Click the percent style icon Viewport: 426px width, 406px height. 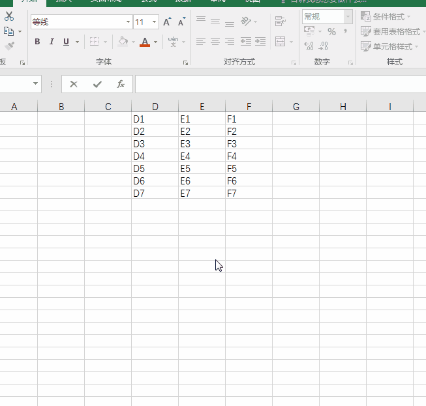pos(331,31)
